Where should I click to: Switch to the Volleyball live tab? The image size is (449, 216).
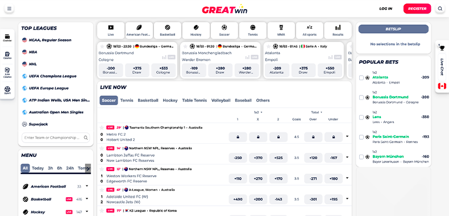point(221,101)
